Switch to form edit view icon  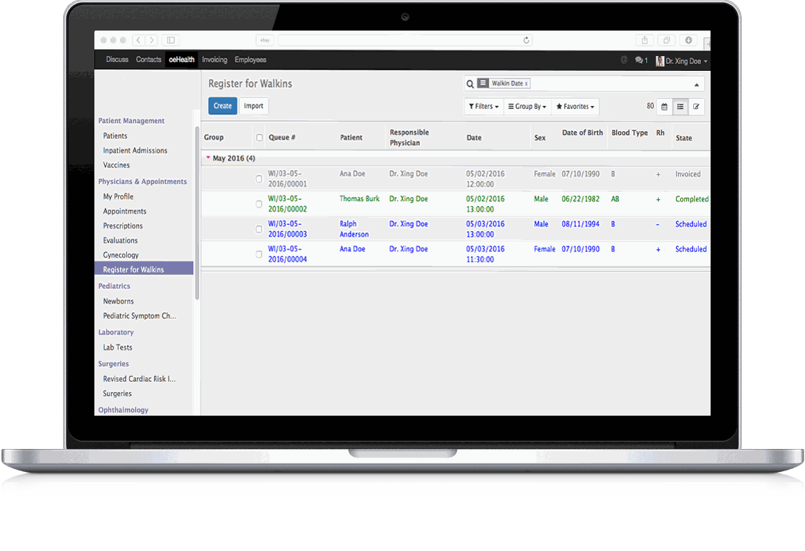coord(696,107)
